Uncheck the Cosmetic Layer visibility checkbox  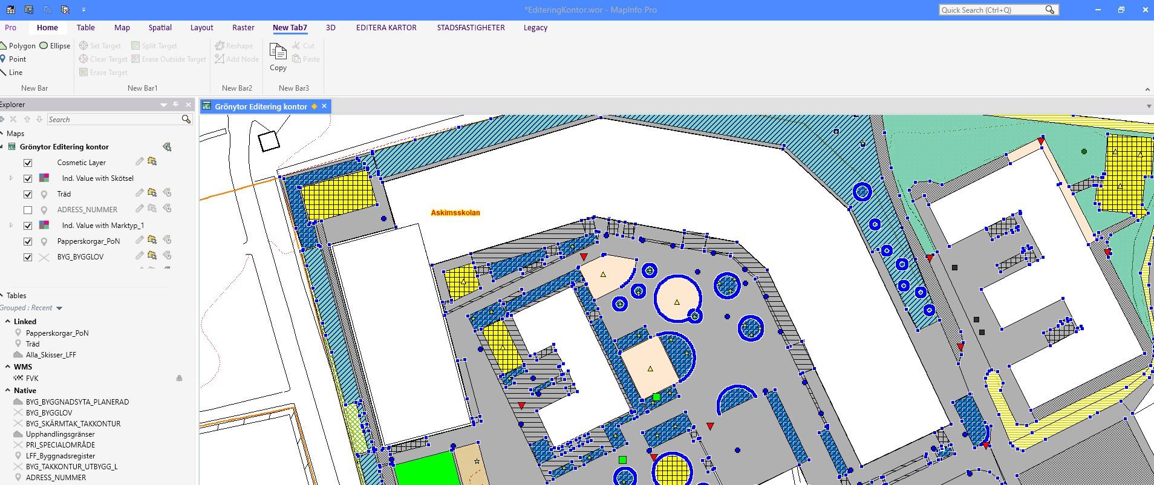[x=28, y=163]
